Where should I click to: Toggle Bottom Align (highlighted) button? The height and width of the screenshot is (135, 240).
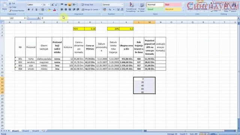click(x=69, y=5)
